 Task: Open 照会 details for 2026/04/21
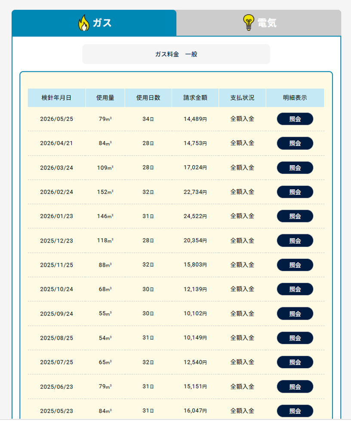295,143
